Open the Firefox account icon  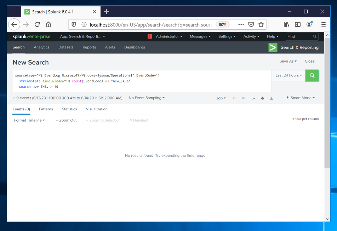point(309,24)
